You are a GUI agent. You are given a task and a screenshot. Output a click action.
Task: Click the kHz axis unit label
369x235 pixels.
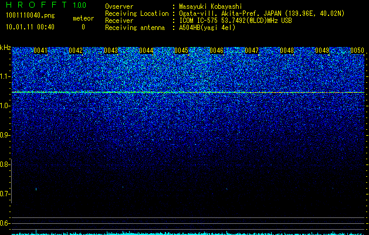[x=5, y=48]
